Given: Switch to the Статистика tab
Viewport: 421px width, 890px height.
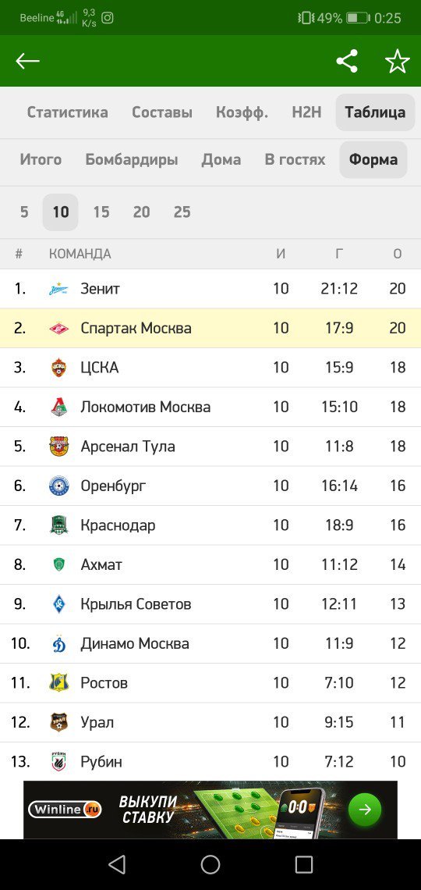Looking at the screenshot, I should point(67,112).
